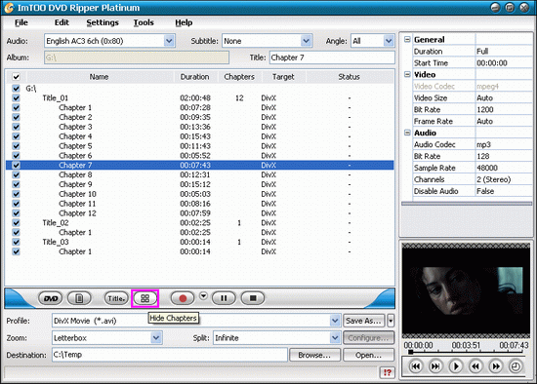Click the Hide Chapters grid icon
Image resolution: width=537 pixels, height=384 pixels.
145,298
